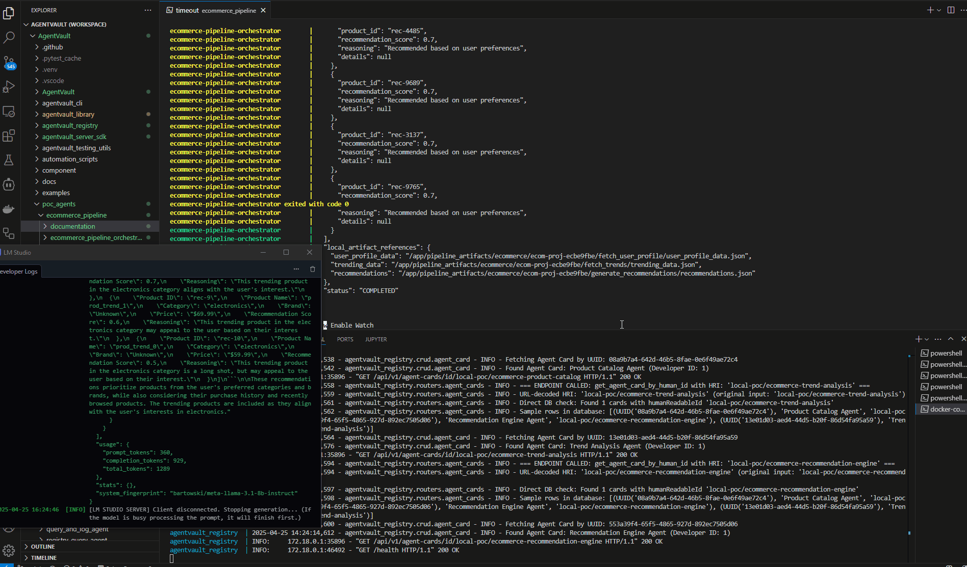This screenshot has width=967, height=567.
Task: Open the dropdown arrow next to the editor plus icon
Action: (x=938, y=10)
